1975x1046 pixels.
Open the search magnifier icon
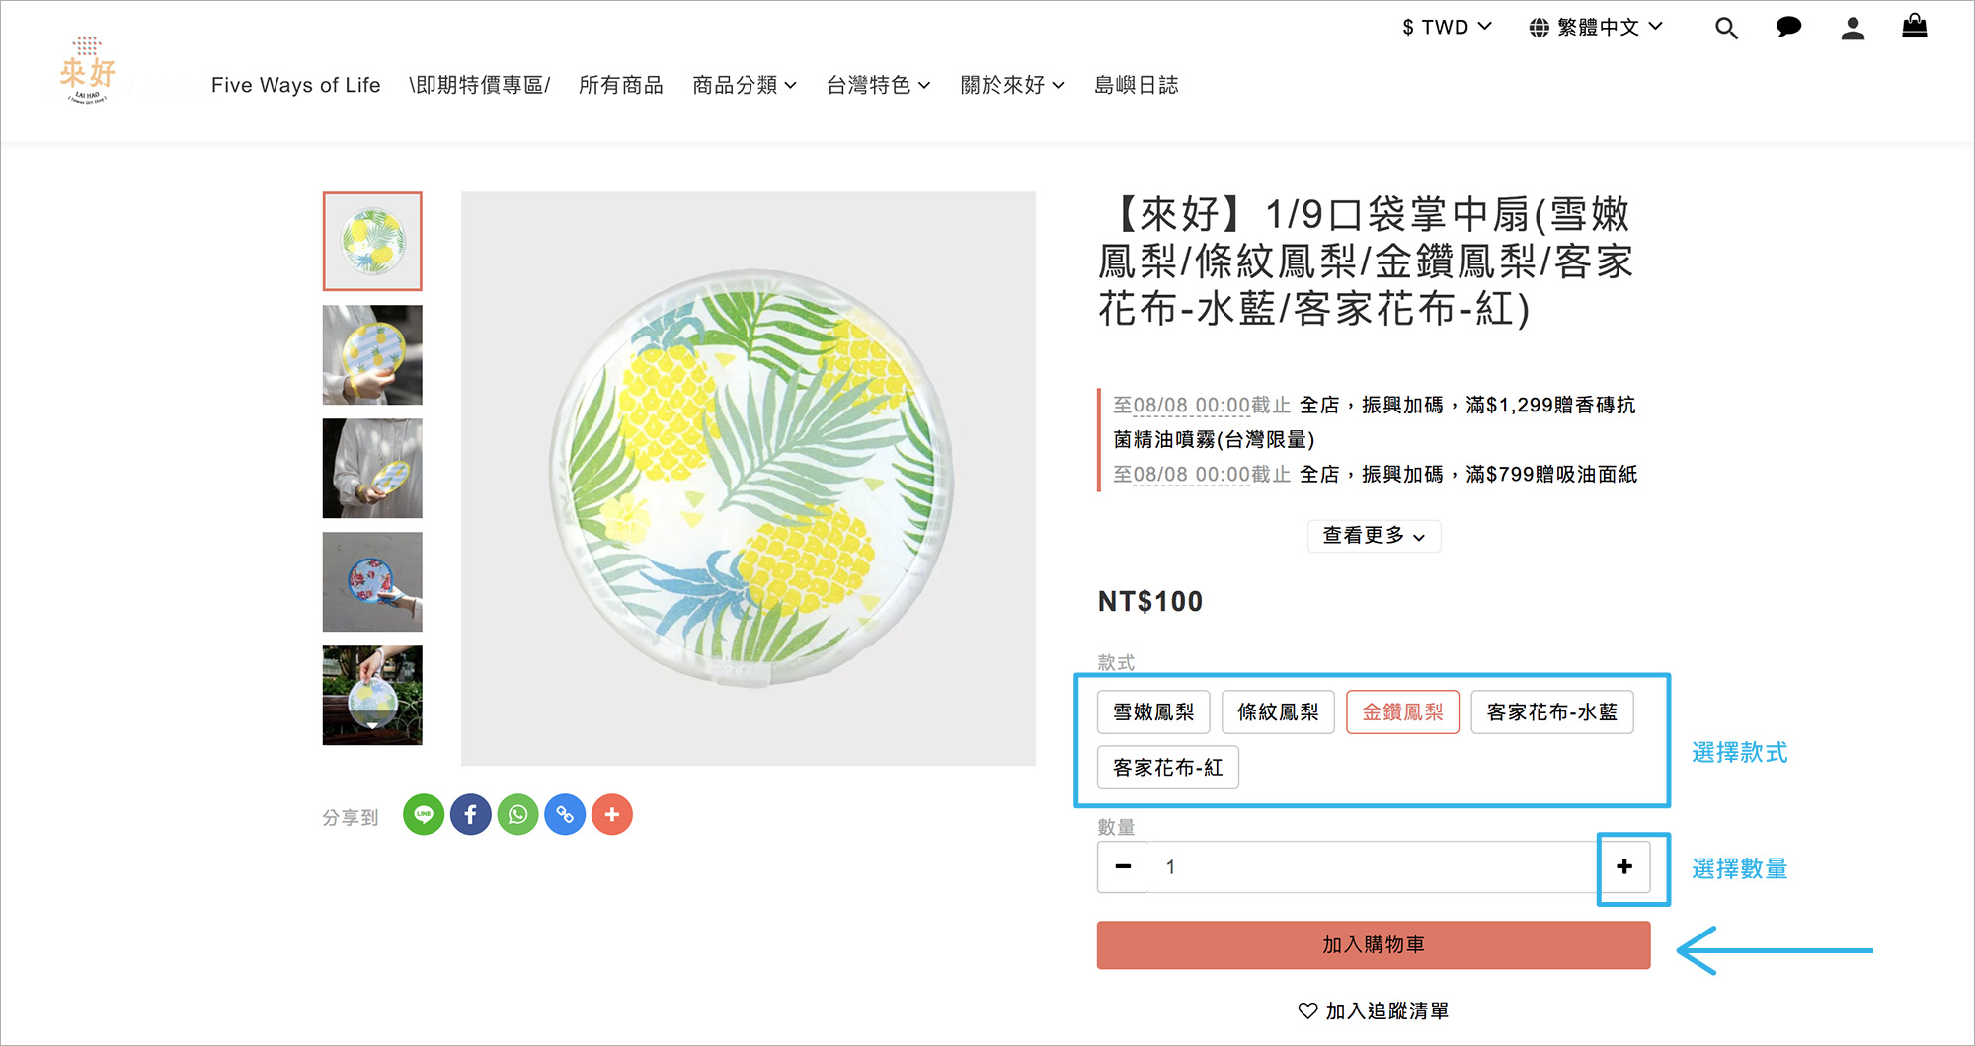(1726, 29)
